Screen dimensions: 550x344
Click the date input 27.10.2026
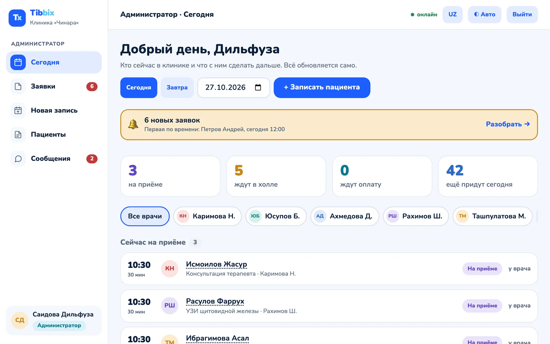pyautogui.click(x=233, y=88)
